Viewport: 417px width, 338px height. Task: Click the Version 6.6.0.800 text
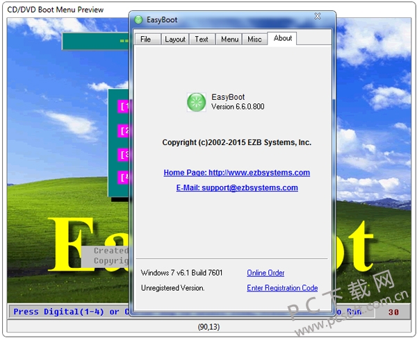click(x=238, y=107)
